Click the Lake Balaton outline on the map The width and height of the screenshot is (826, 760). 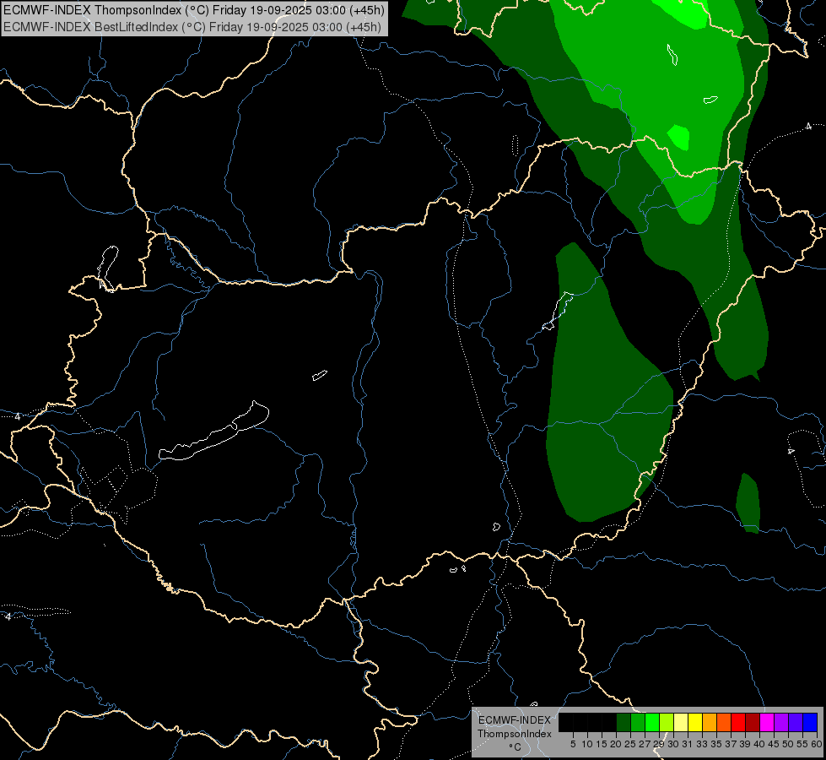(x=213, y=437)
